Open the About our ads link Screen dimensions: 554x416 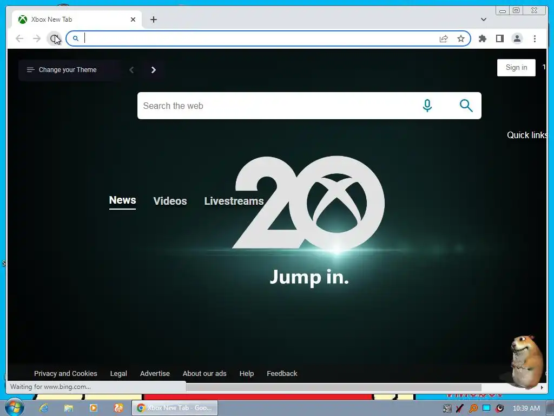coord(205,374)
